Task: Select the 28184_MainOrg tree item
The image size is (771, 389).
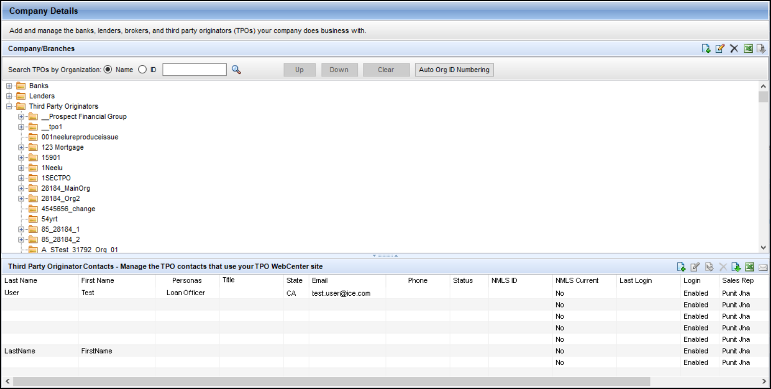Action: pos(66,188)
